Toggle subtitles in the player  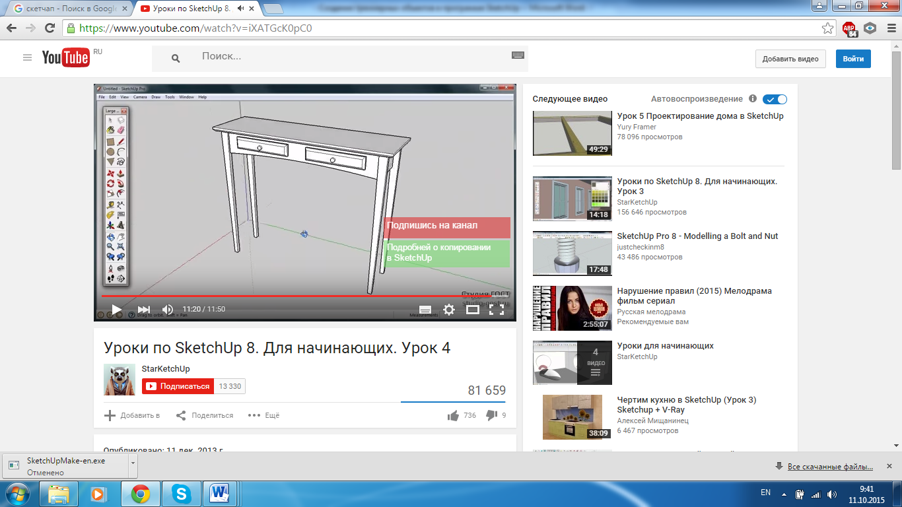[x=425, y=310]
